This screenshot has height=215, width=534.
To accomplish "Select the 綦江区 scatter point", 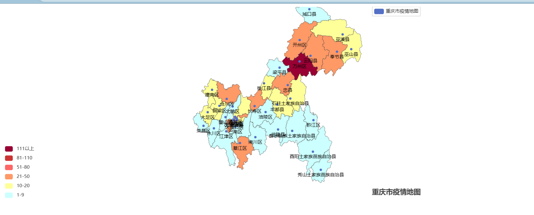I will tap(240, 143).
